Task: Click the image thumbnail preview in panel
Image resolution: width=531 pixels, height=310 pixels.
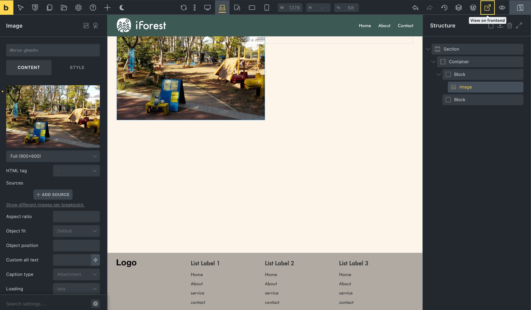Action: pos(53,116)
